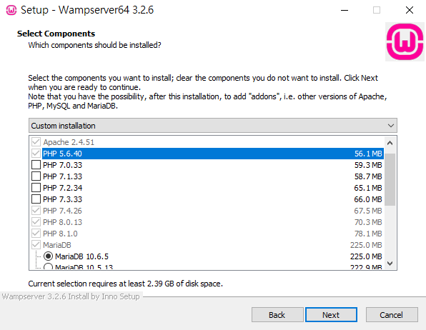Click the dropdown chevron for the installation type
Image resolution: width=426 pixels, height=330 pixels.
point(391,126)
